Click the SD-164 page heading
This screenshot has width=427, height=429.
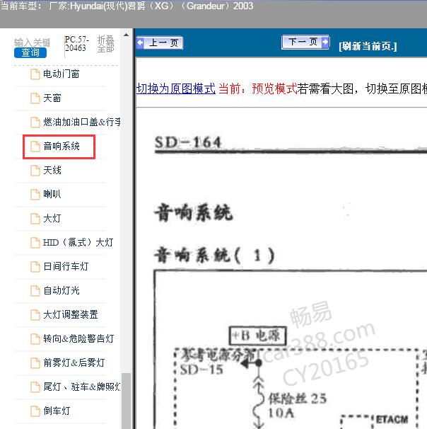coord(187,142)
